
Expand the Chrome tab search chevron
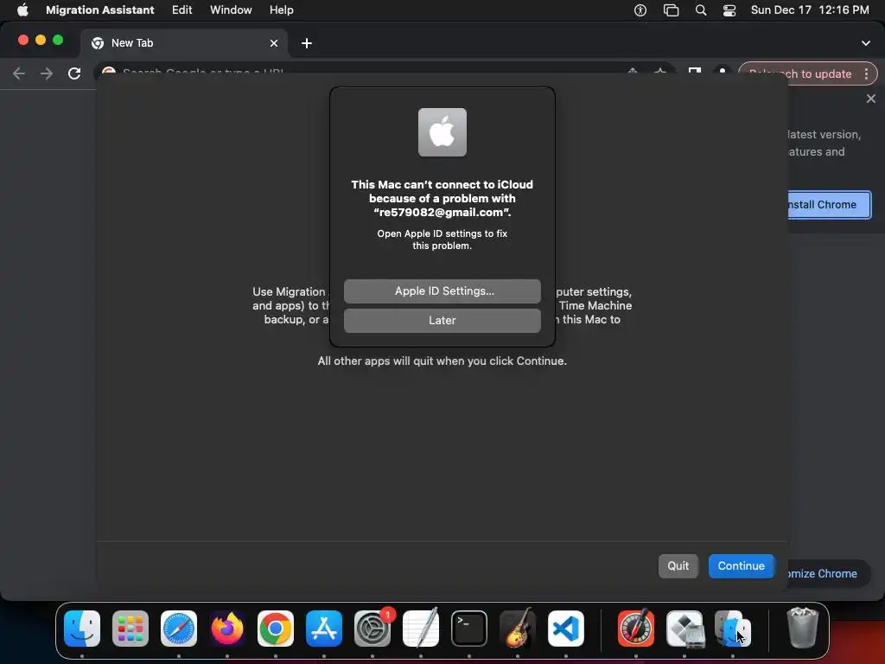point(865,43)
